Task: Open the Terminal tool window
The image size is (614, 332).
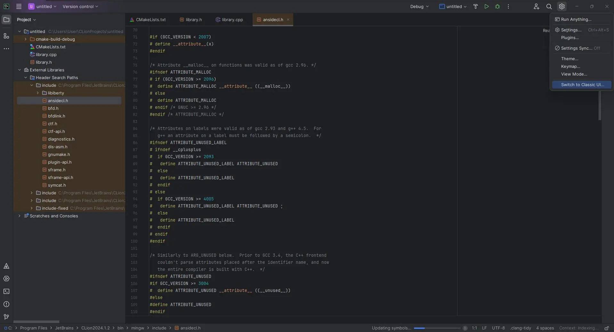Action: tap(6, 291)
